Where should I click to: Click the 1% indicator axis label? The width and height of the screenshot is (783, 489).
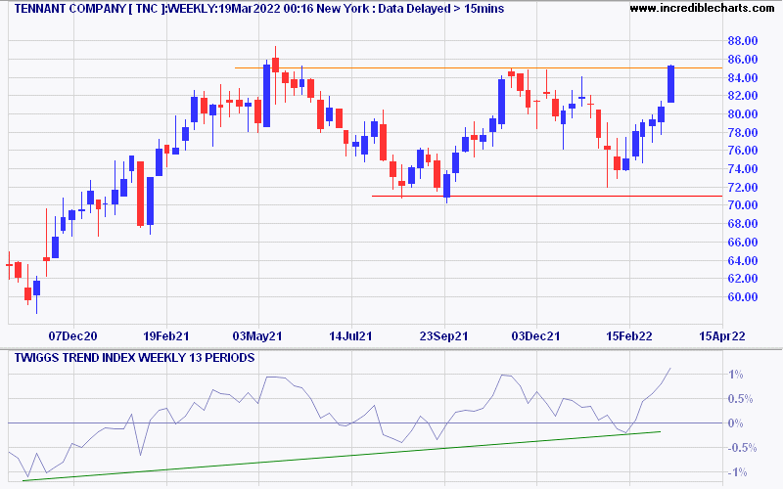pyautogui.click(x=736, y=375)
